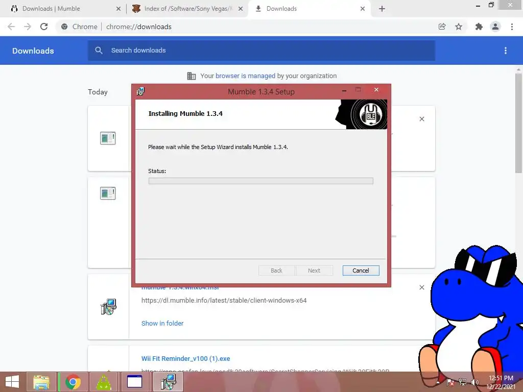
Task: Click the green triangle app on the taskbar
Action: coord(104,382)
